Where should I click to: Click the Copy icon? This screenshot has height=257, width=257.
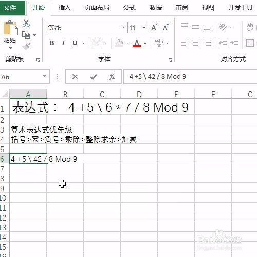click(26, 35)
